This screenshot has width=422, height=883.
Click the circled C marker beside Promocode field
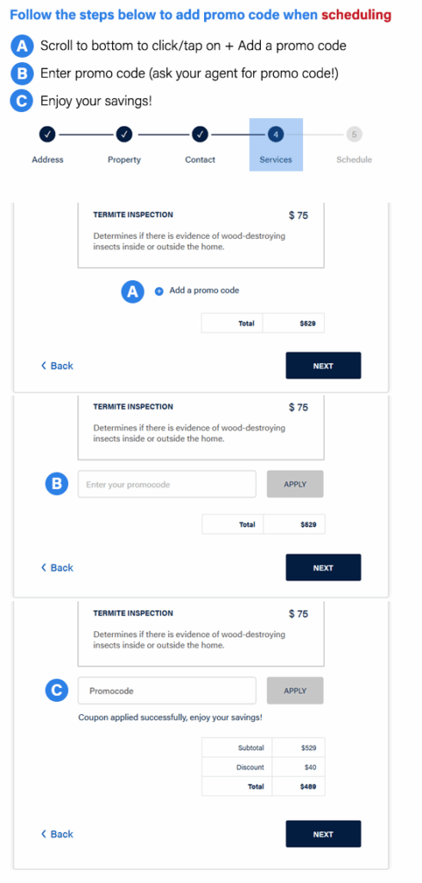coord(57,691)
